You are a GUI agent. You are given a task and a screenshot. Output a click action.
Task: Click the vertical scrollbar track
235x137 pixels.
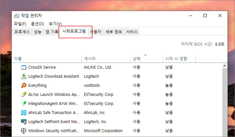tap(225, 103)
